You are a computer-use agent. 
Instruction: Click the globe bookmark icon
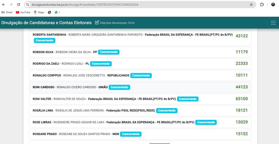click(x=49, y=12)
